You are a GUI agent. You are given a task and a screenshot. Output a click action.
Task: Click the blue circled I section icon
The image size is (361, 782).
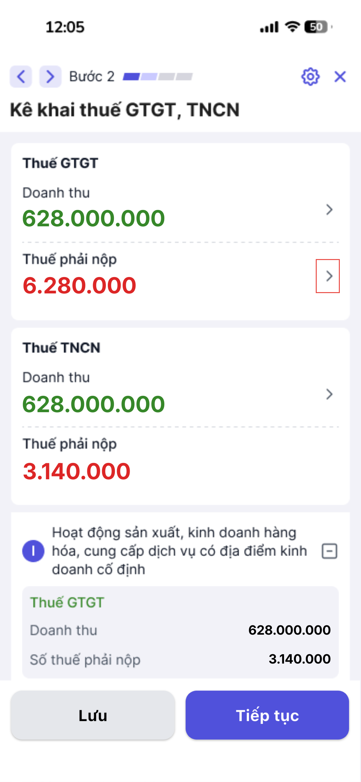coord(33,551)
